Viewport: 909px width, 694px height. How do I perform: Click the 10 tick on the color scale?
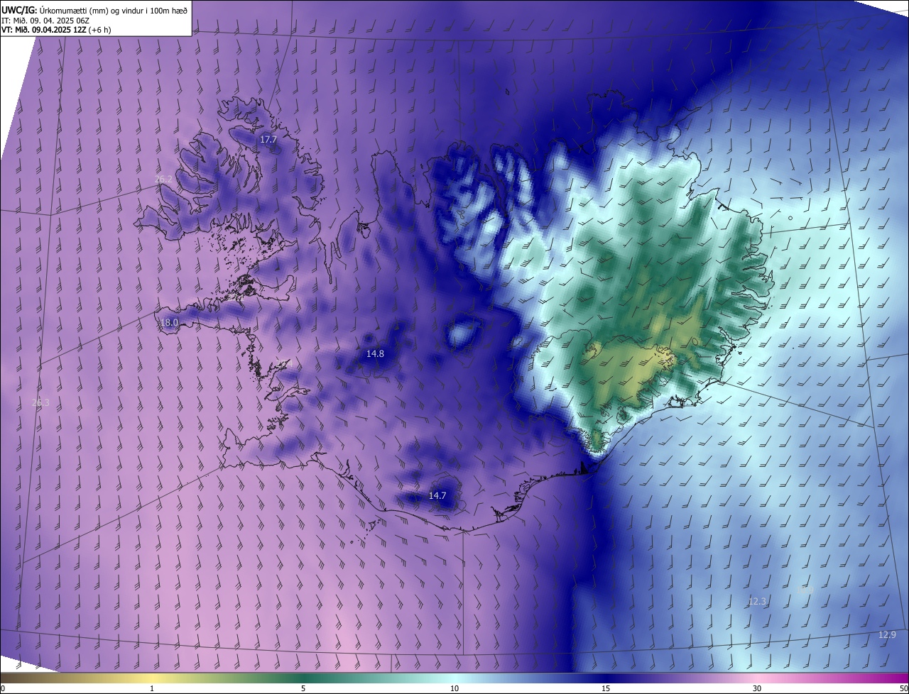(454, 688)
